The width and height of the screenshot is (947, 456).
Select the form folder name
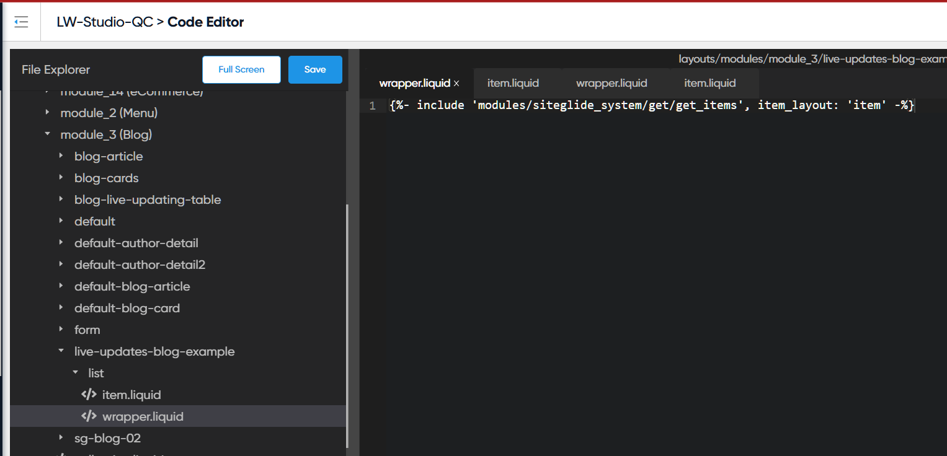[x=87, y=330]
